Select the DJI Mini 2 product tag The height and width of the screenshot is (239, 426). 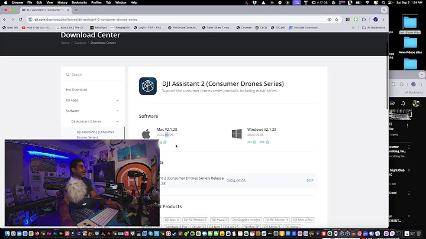pyautogui.click(x=172, y=219)
